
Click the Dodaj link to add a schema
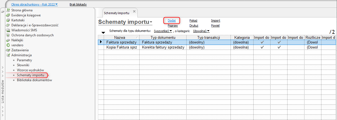click(172, 21)
